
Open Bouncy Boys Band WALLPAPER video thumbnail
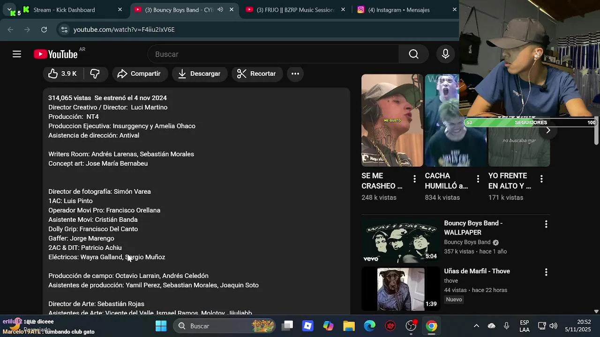click(x=401, y=241)
